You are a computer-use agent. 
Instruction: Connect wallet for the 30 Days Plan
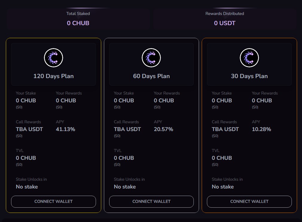pos(249,202)
